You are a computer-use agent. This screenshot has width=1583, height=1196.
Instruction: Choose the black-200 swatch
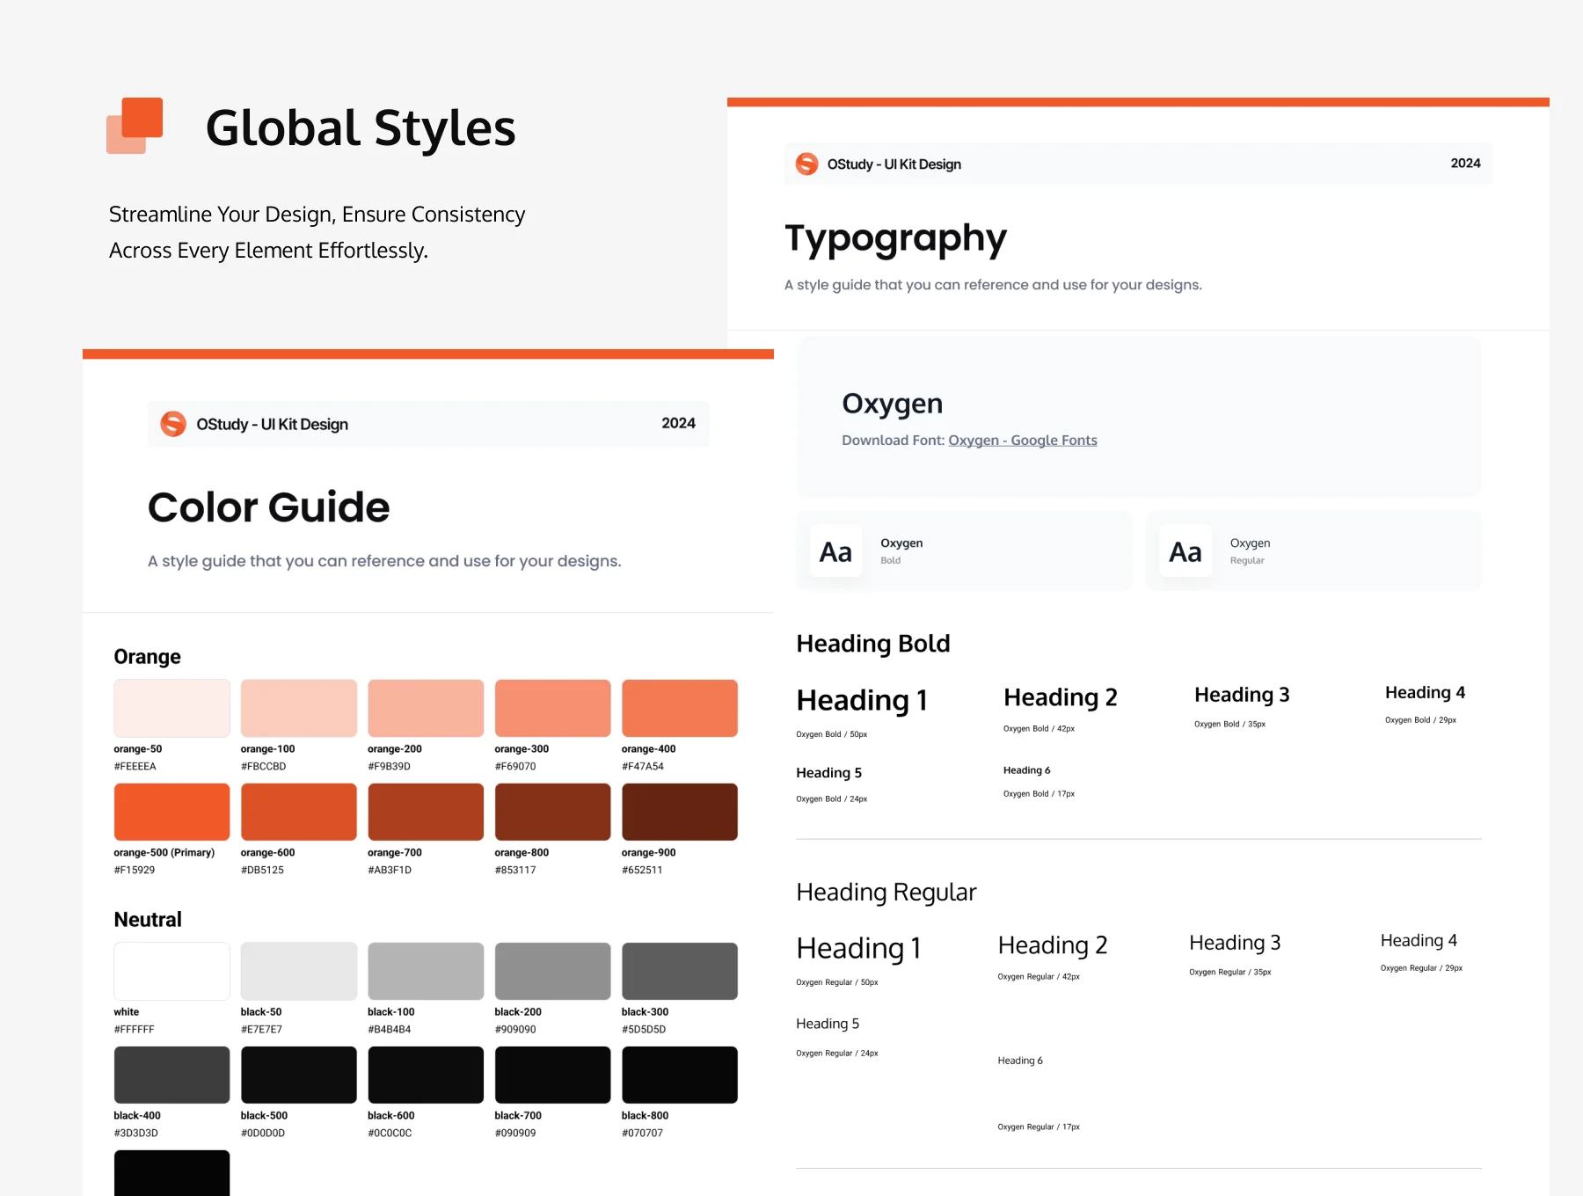552,971
